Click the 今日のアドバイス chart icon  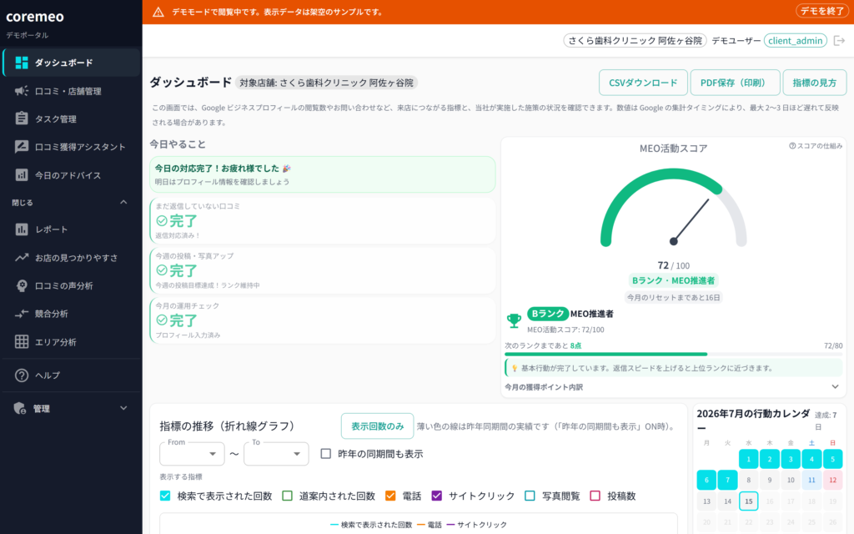coord(21,175)
